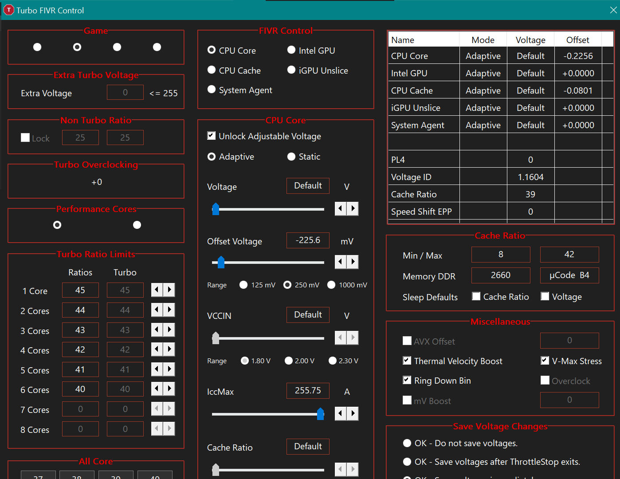
Task: Click Voltage slider right arrow button
Action: pos(353,208)
